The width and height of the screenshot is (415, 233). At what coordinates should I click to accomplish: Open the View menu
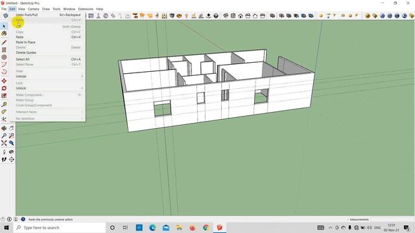pyautogui.click(x=21, y=9)
